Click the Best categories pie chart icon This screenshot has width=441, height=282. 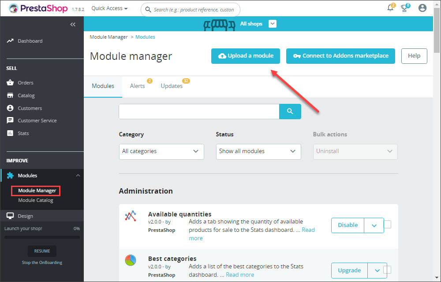click(x=131, y=260)
